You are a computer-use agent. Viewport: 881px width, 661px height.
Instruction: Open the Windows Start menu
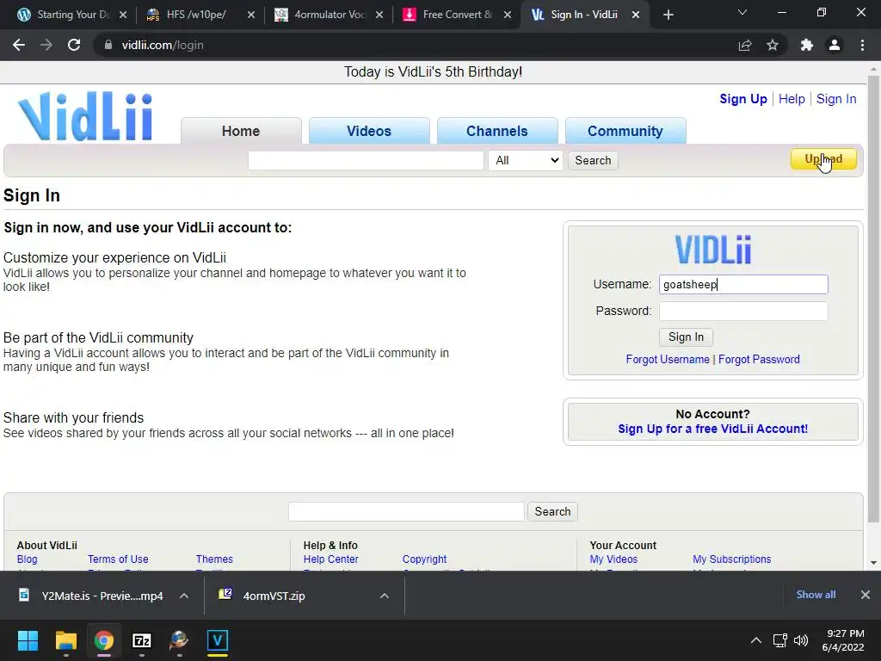pyautogui.click(x=28, y=640)
